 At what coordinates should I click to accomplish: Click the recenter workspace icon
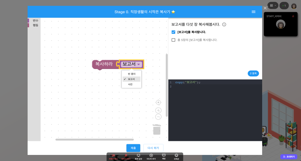[158, 102]
